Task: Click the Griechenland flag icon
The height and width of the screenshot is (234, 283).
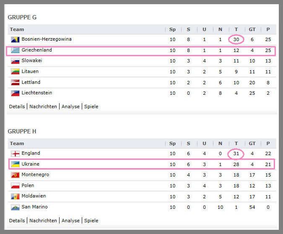Action: [x=15, y=50]
